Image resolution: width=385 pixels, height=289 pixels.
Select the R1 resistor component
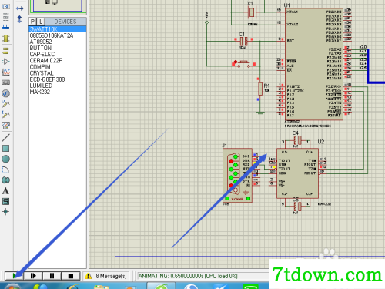(260, 89)
